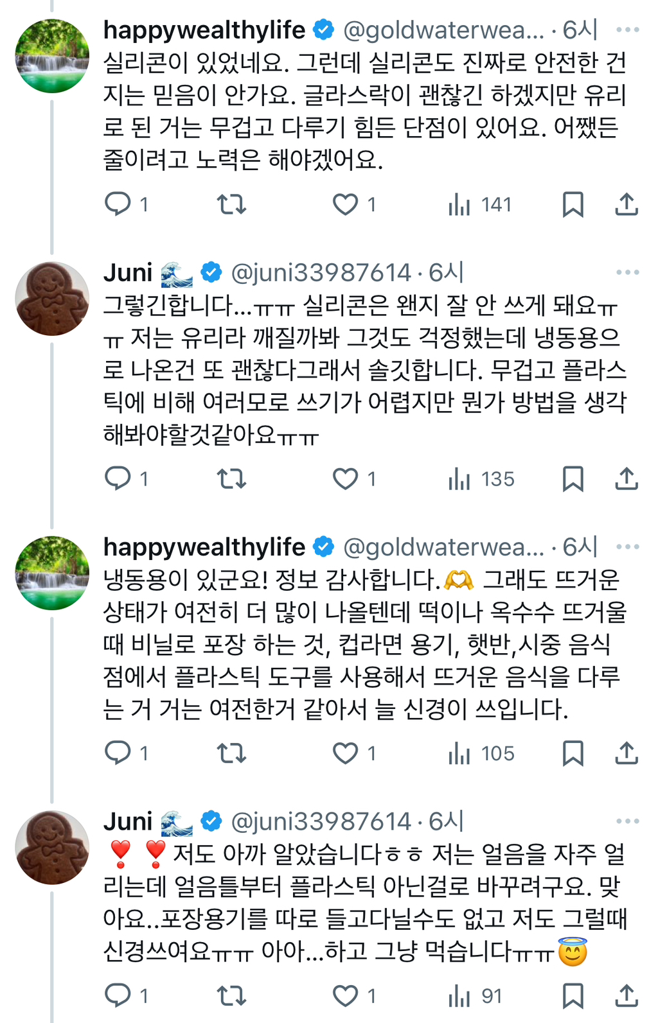The height and width of the screenshot is (1023, 658).
Task: Share the tweet with 91 views
Action: click(627, 996)
